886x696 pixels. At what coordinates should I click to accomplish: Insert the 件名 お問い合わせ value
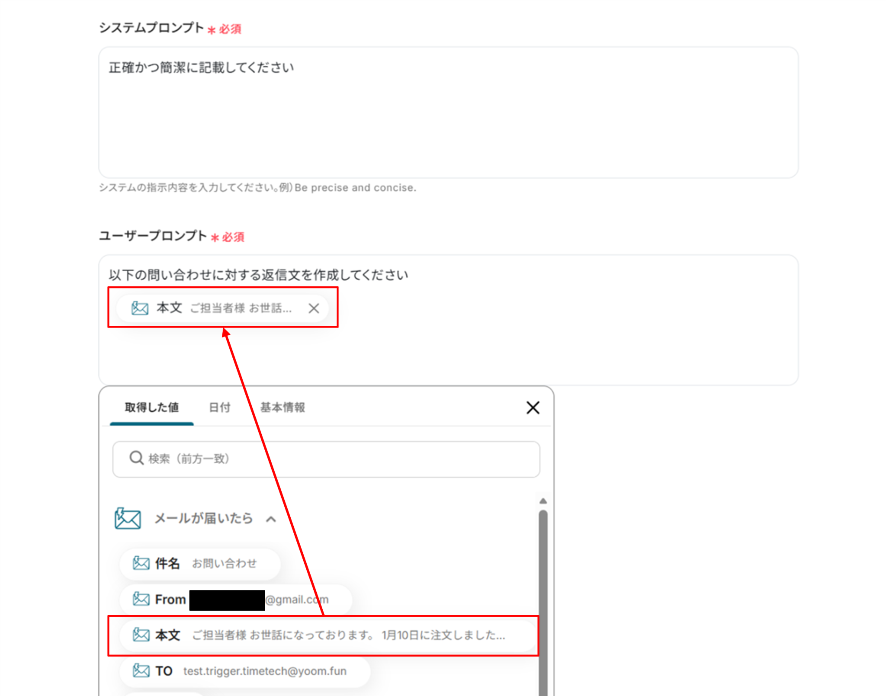point(200,563)
